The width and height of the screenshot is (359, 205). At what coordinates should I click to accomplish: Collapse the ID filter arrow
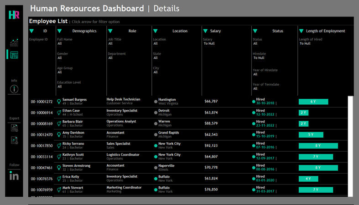[x=31, y=31]
